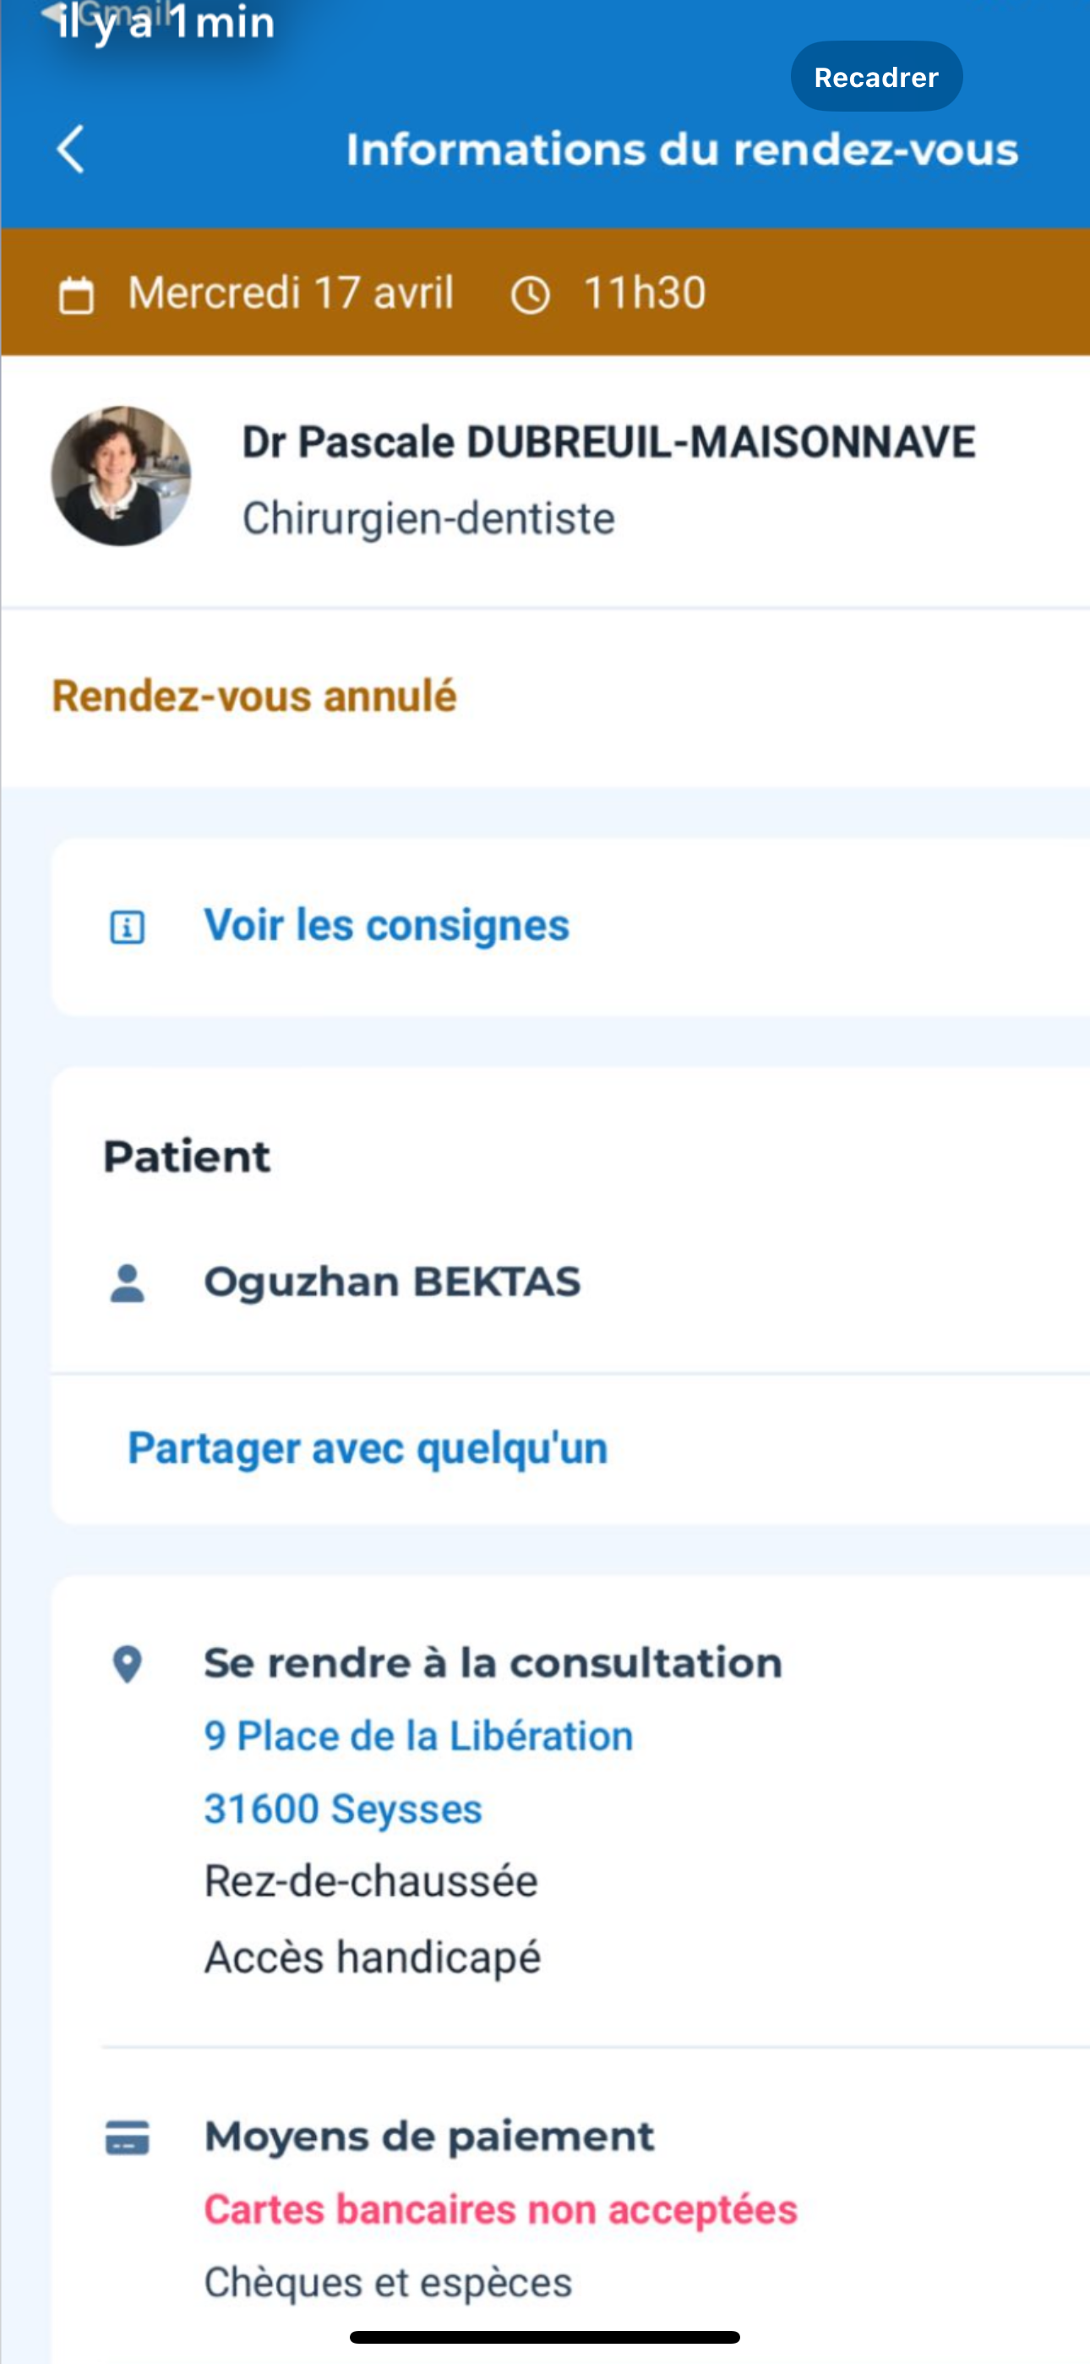Tap the clock icon next to 11h30
Screen dimensions: 1090x2364
coord(531,296)
